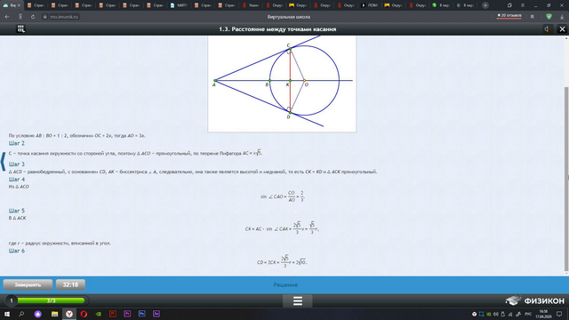
Task: Click the 32:18 timer button
Action: (70, 284)
